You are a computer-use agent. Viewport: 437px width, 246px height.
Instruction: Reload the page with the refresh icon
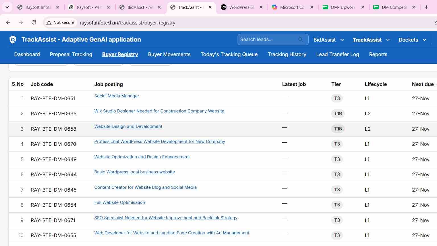coord(34,22)
